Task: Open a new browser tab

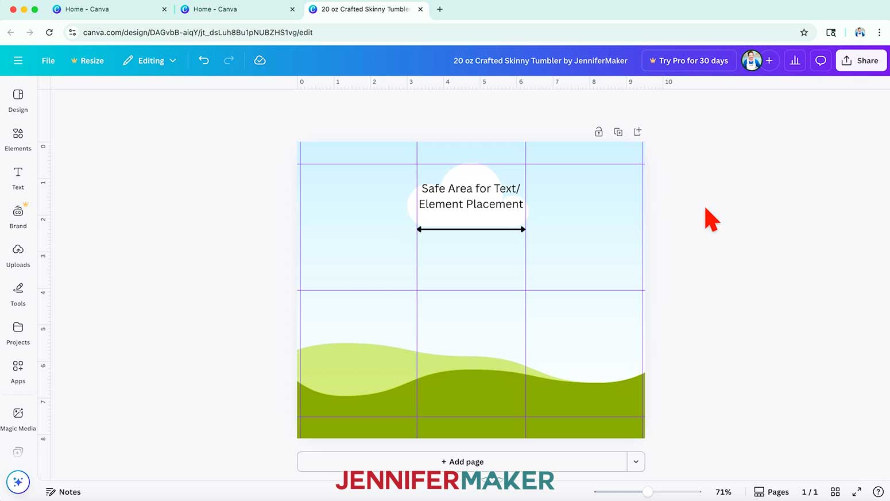Action: pos(440,9)
